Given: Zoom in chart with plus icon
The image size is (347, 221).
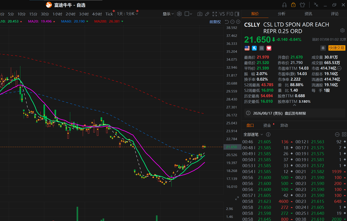Looking at the screenshot, I should click(x=238, y=22).
